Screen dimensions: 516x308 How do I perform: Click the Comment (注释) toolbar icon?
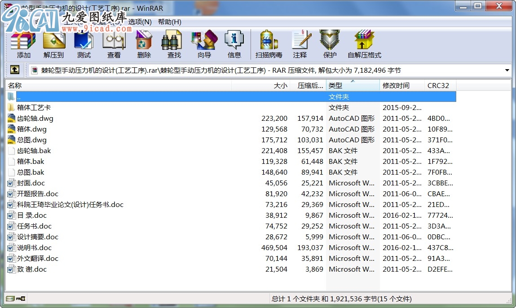(x=300, y=44)
